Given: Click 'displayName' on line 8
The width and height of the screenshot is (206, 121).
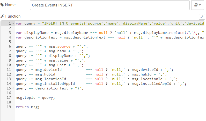Looking at the screenshot, I should [x=61, y=56].
